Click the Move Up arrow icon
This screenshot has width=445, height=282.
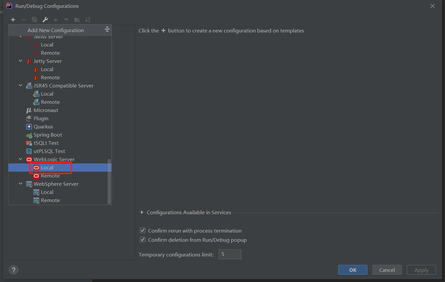click(56, 20)
